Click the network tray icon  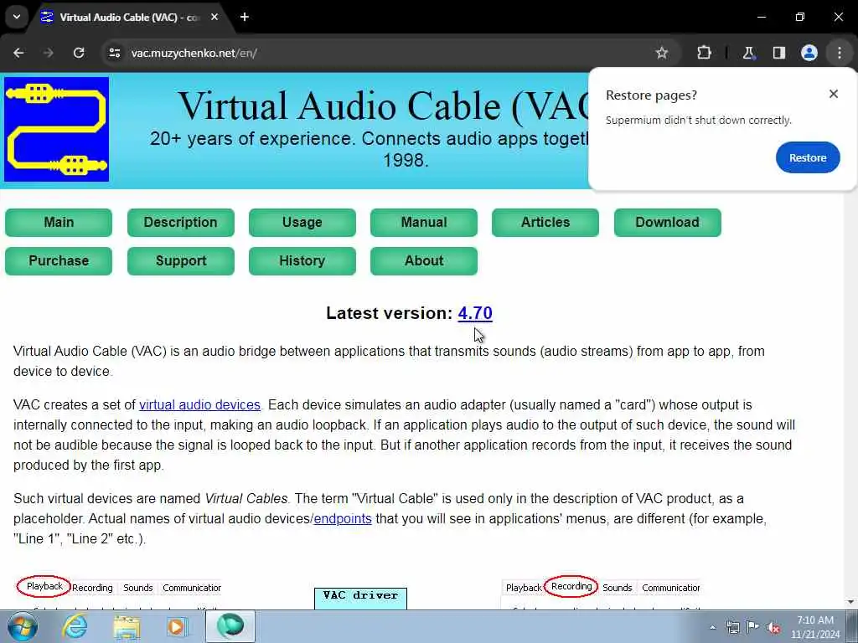click(732, 627)
